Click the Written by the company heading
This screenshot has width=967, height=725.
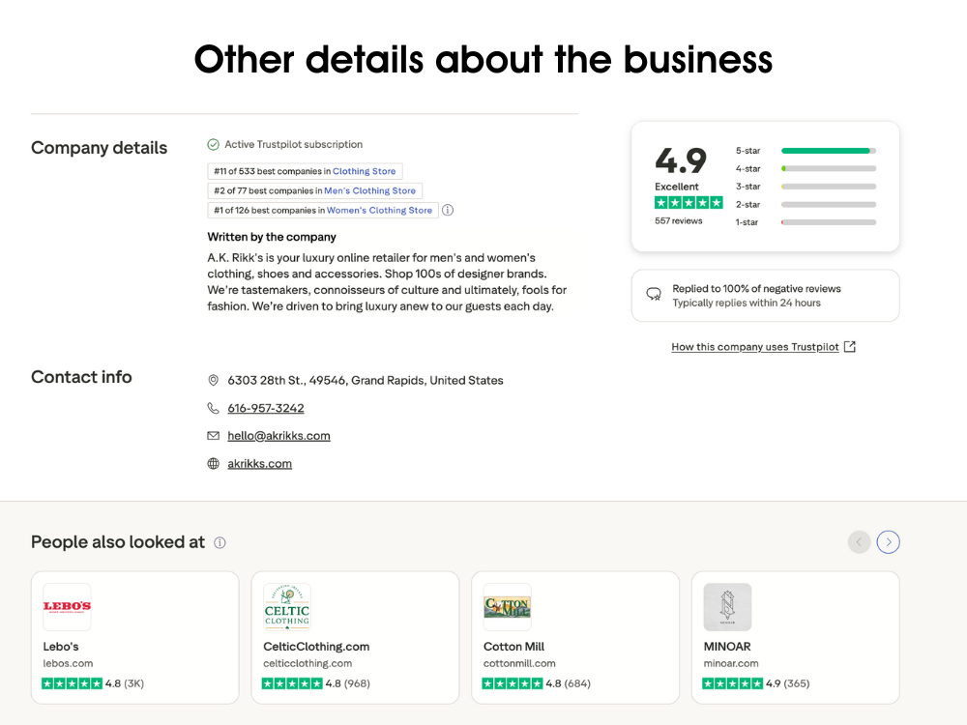[x=272, y=237]
